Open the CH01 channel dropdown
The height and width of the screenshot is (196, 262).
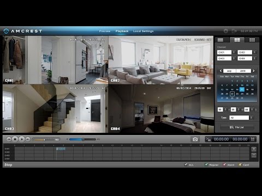[x=227, y=52]
